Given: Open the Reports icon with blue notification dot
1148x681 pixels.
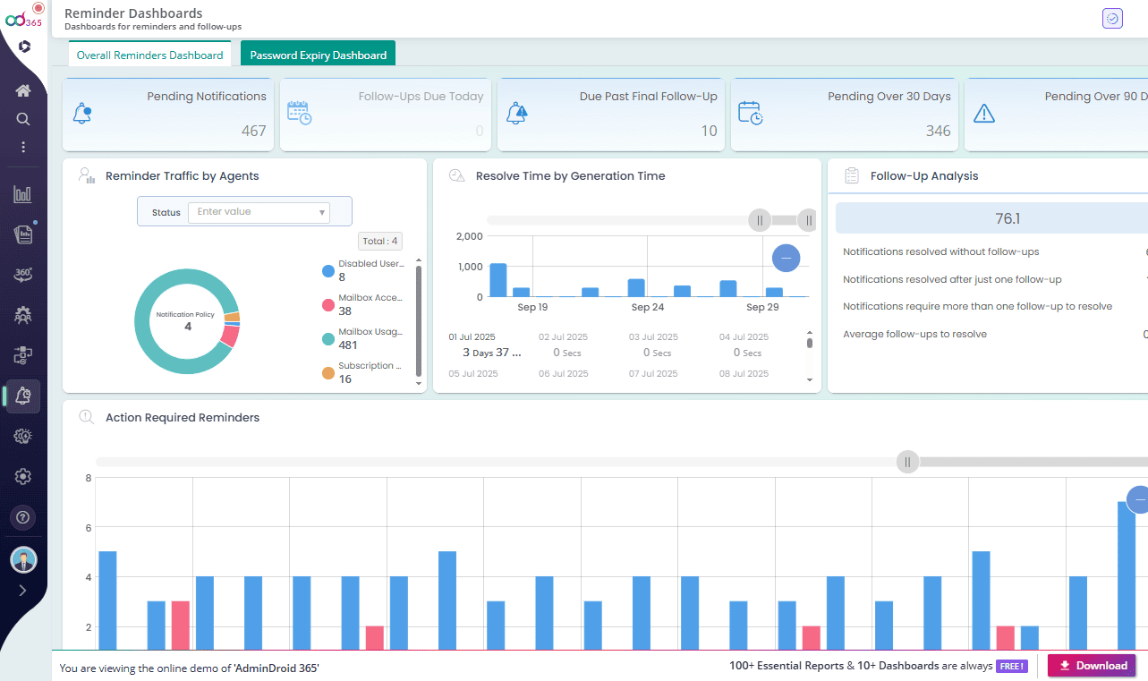Looking at the screenshot, I should click(22, 233).
